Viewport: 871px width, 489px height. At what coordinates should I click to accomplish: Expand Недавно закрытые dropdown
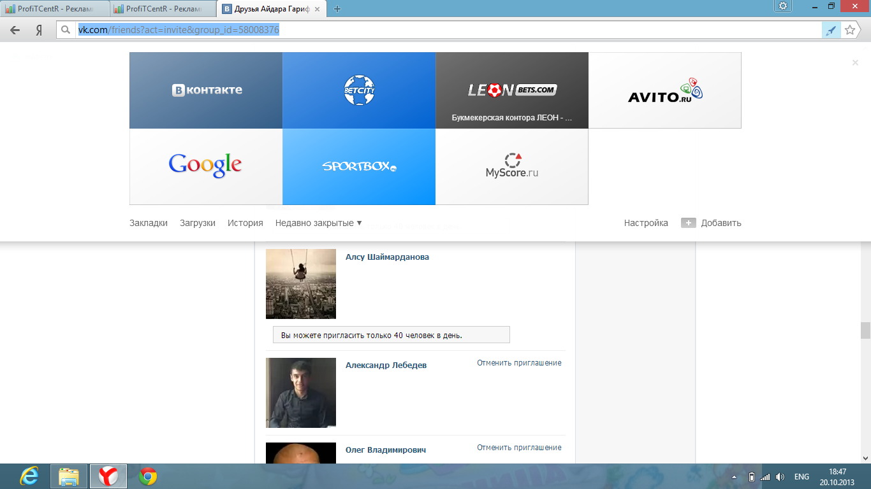click(319, 223)
